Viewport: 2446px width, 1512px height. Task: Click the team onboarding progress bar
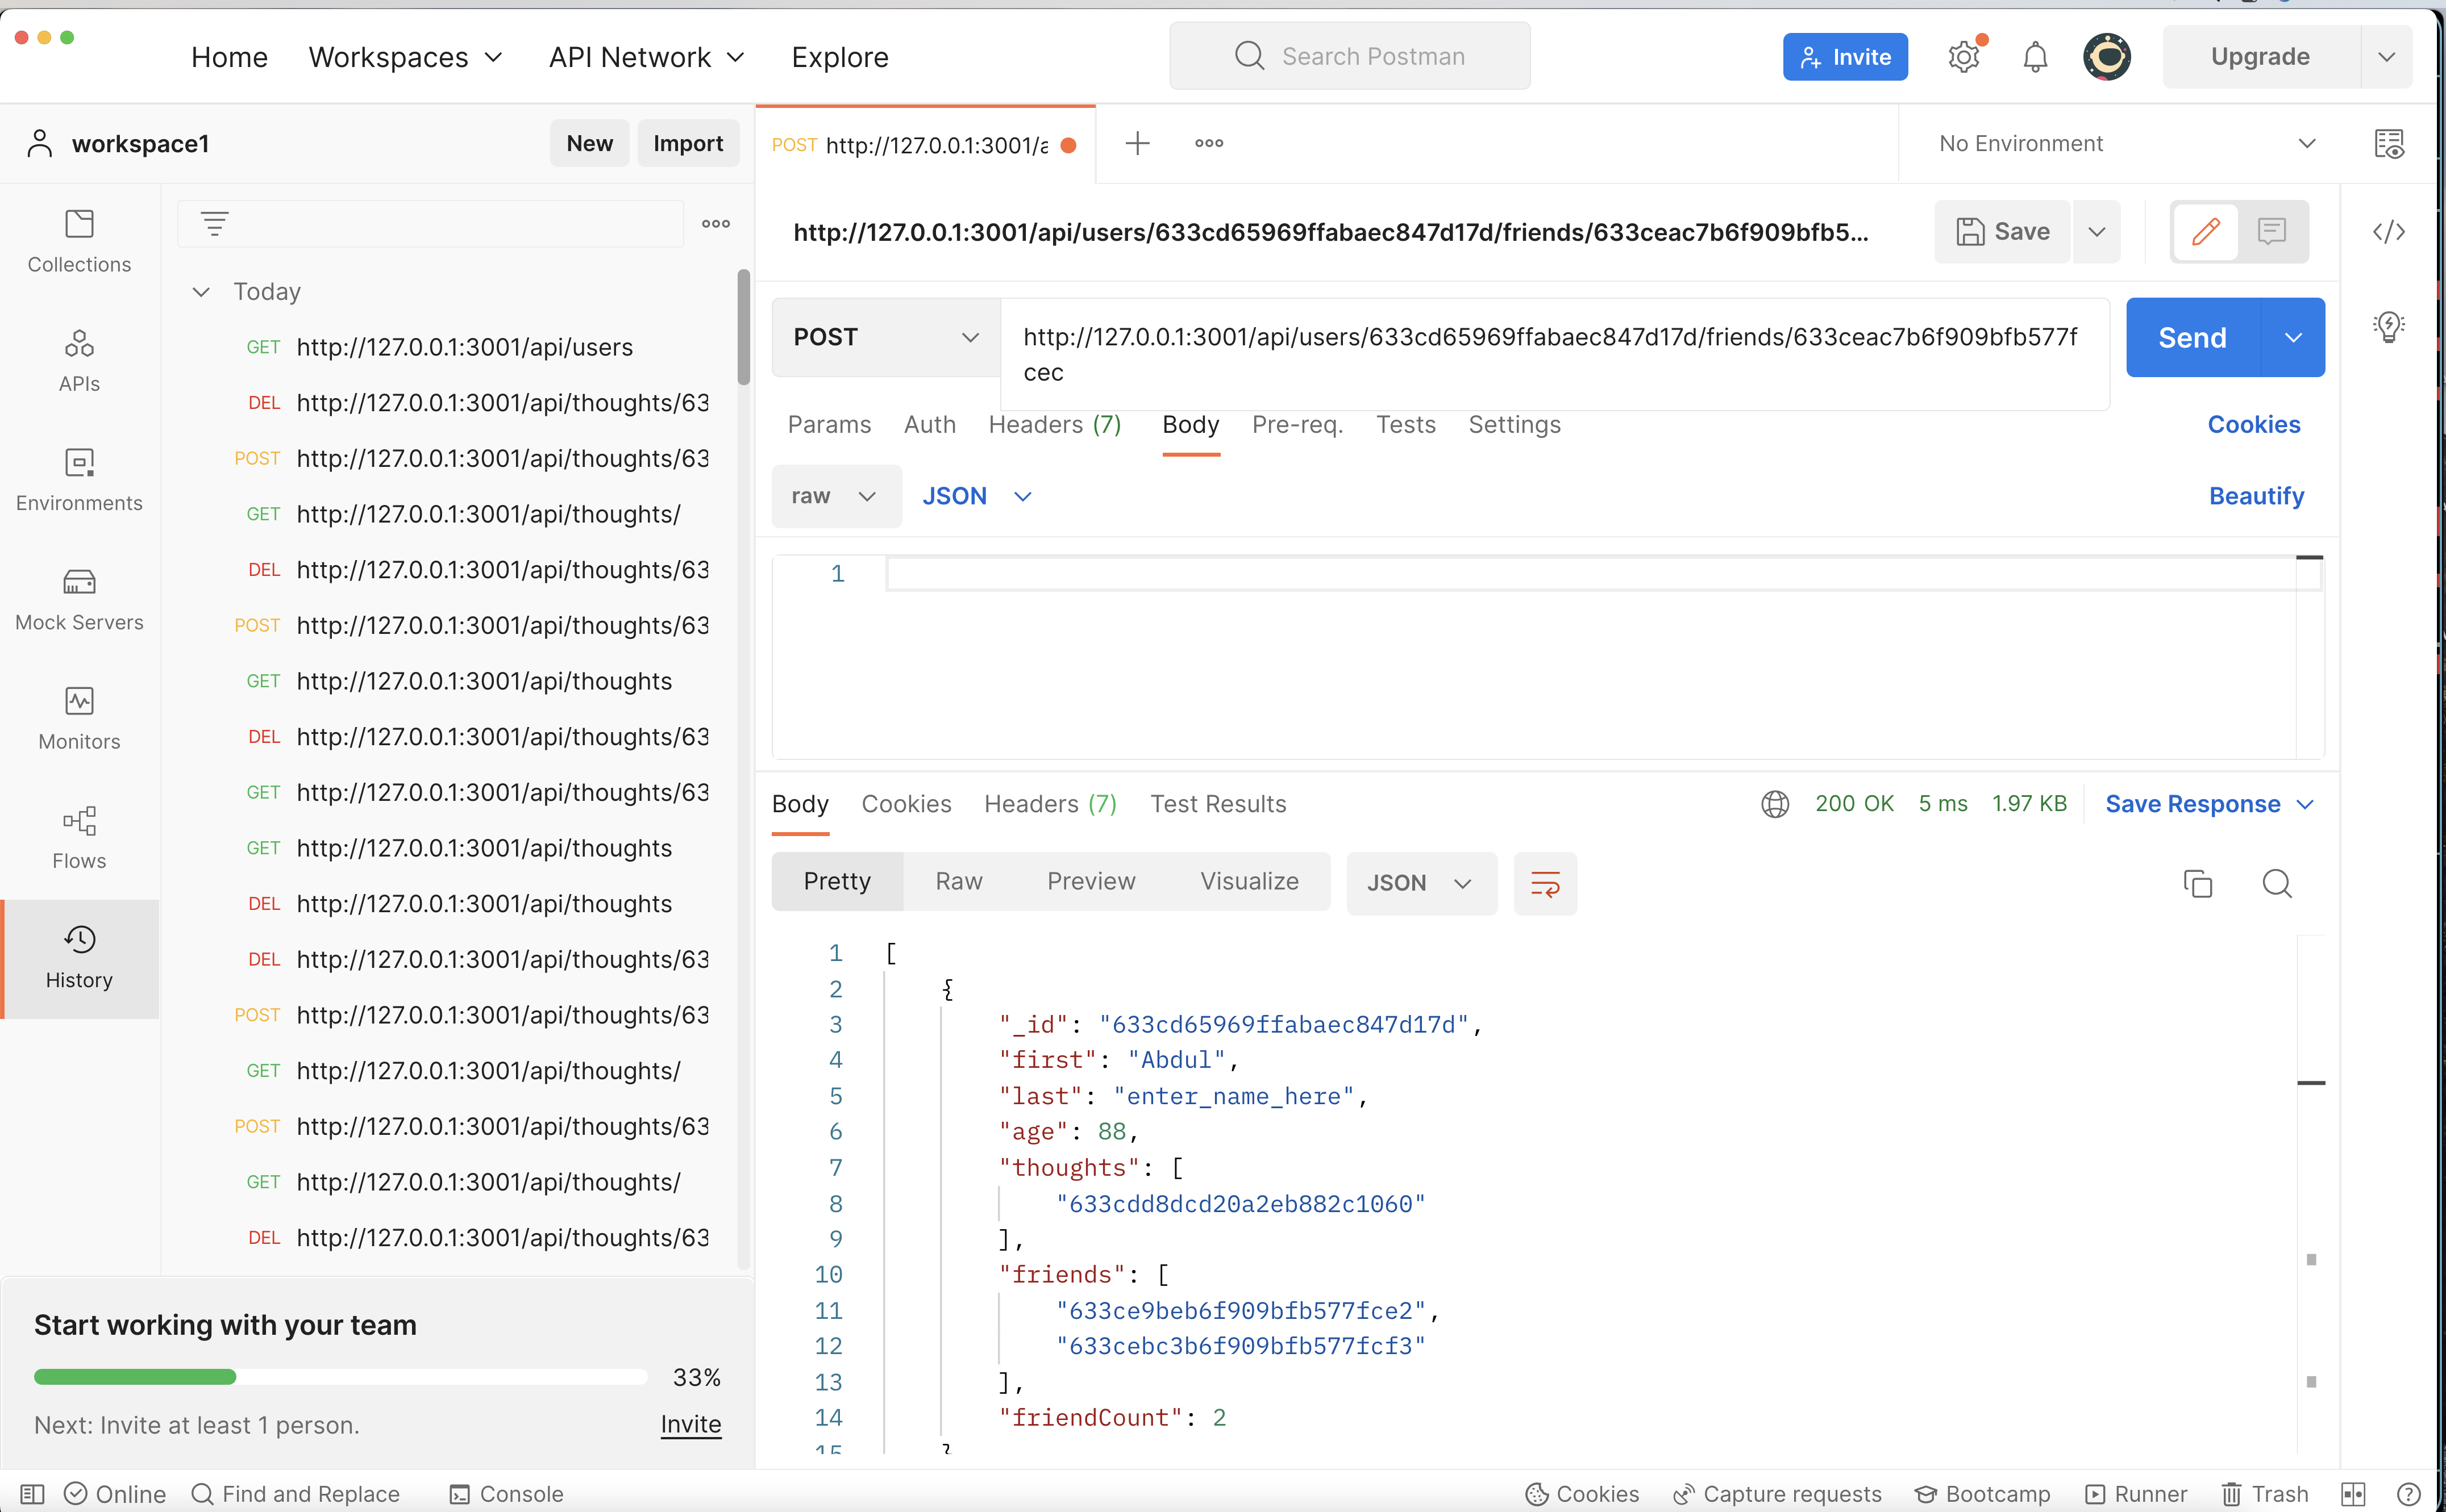click(340, 1376)
